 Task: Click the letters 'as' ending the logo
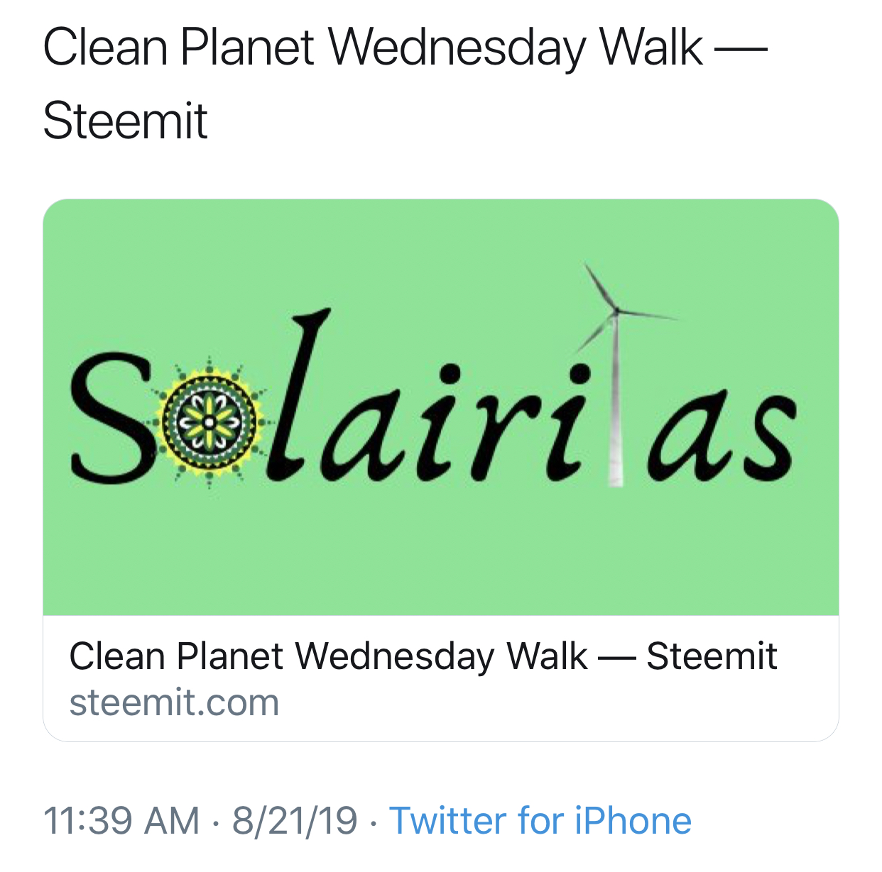coord(722,436)
